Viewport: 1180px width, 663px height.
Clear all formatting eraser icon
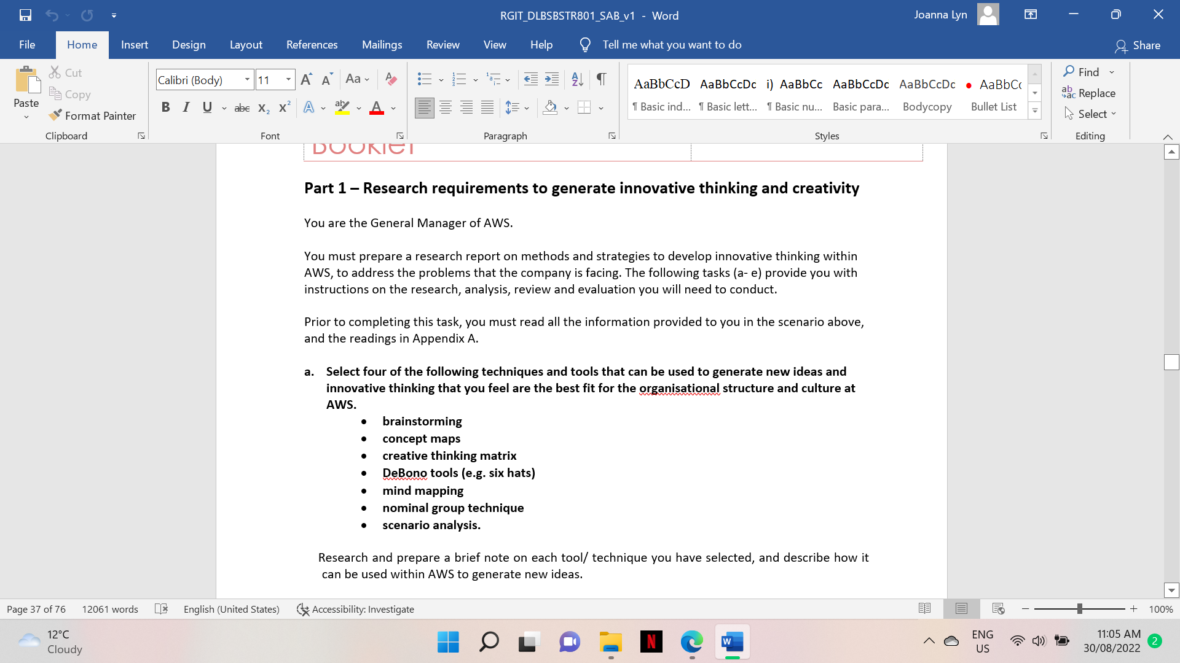[390, 79]
